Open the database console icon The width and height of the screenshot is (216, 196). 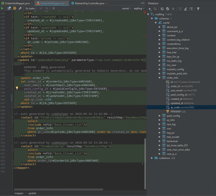(191, 9)
